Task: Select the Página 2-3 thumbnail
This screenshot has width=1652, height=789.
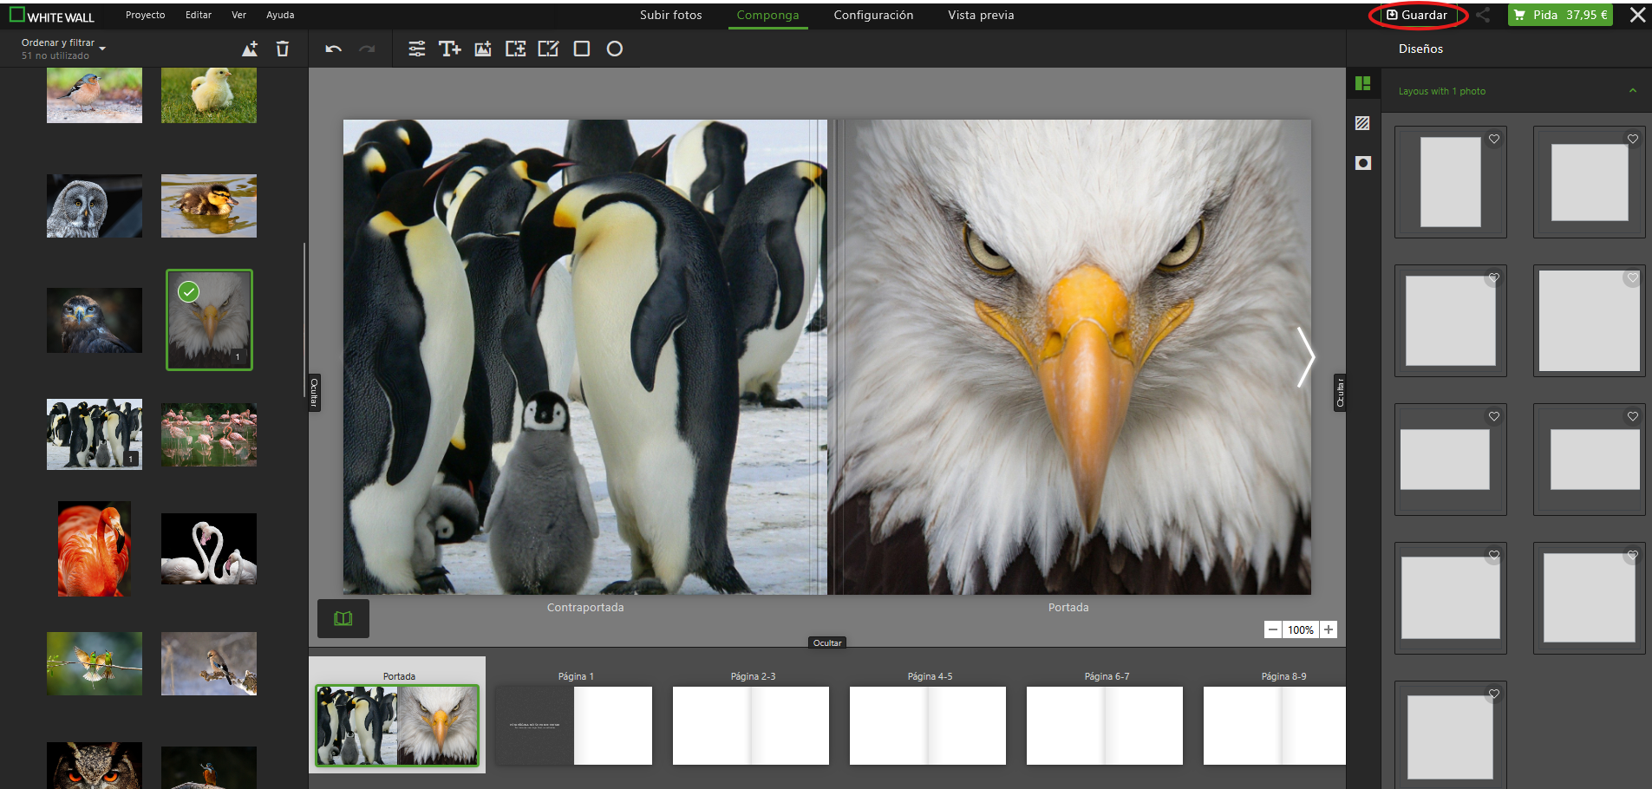Action: pyautogui.click(x=751, y=726)
